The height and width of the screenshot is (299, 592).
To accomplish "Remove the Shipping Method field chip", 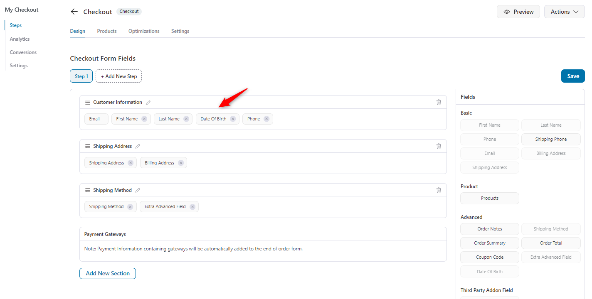I will pyautogui.click(x=130, y=206).
